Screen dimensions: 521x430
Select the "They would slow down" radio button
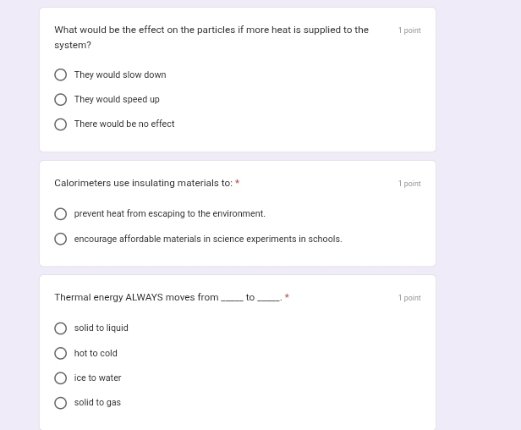[61, 75]
